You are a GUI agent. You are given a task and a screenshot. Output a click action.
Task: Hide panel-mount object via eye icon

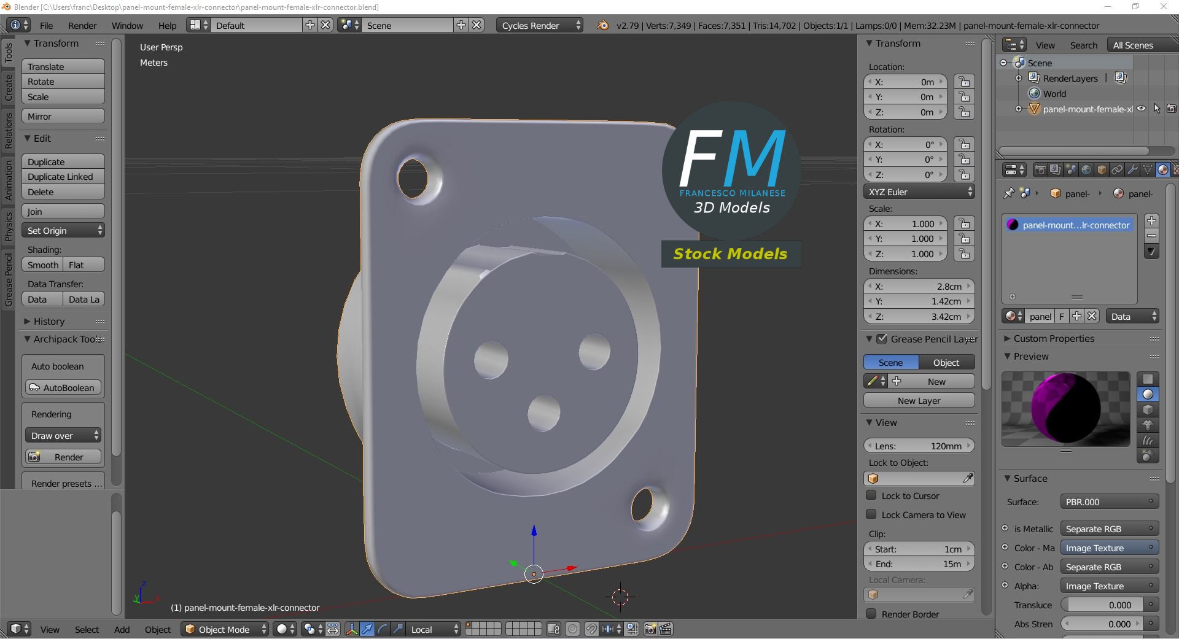pos(1141,109)
